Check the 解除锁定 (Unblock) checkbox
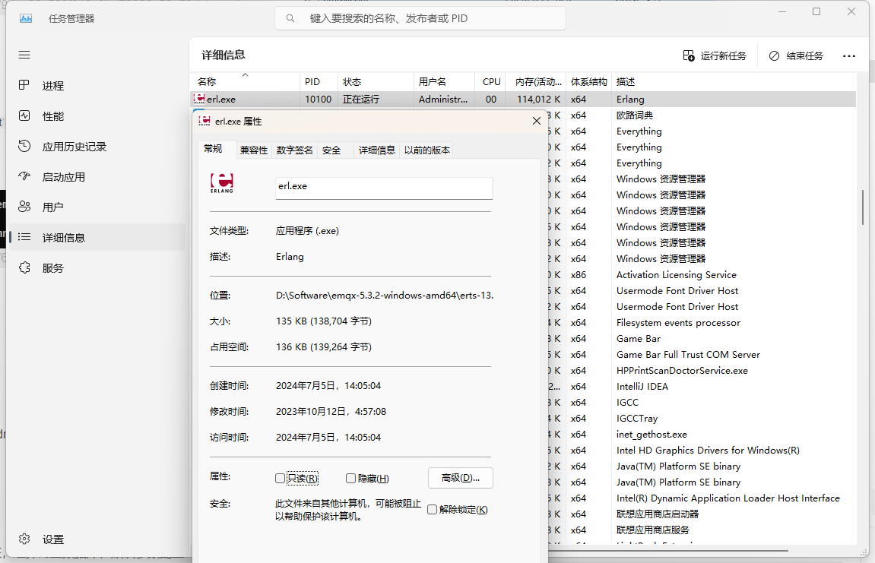 432,510
